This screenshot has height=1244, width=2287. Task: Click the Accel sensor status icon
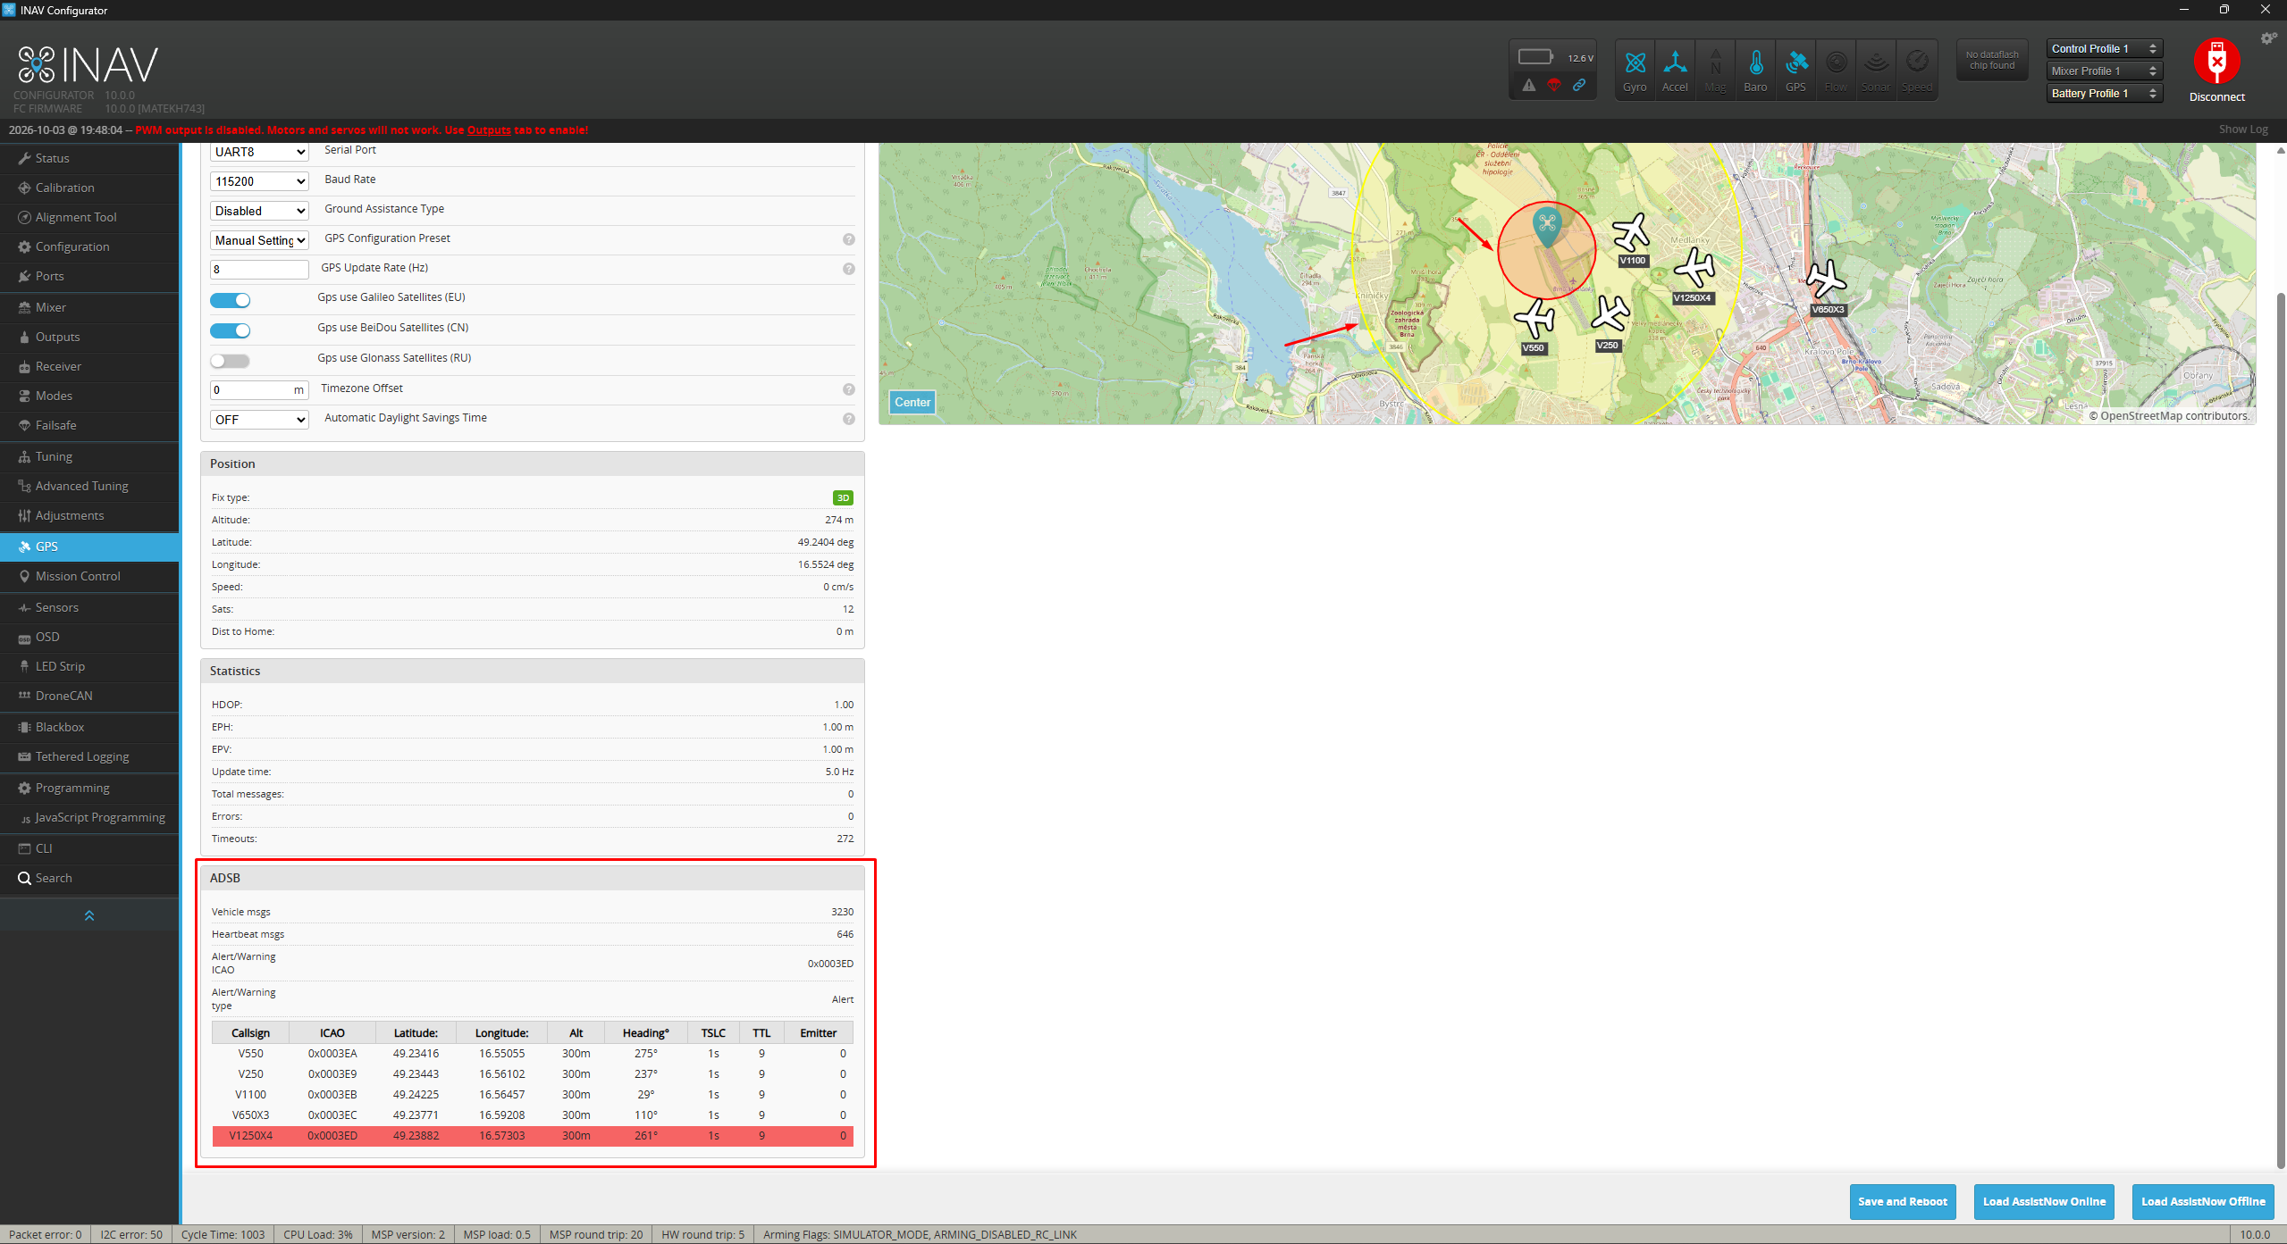[x=1675, y=70]
